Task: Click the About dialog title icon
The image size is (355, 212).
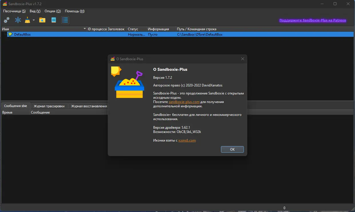Action: pos(113,59)
